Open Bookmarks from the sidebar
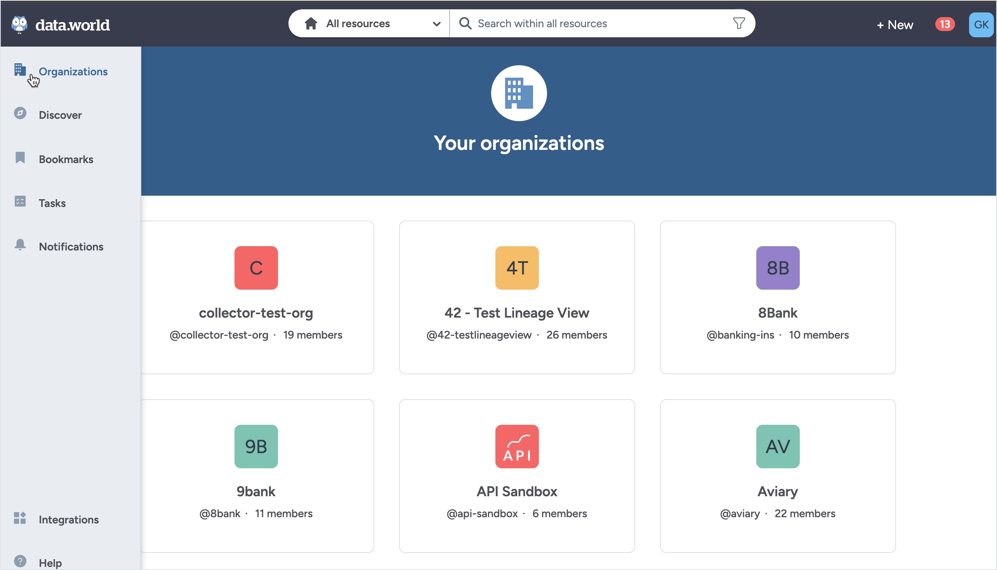 (x=66, y=159)
